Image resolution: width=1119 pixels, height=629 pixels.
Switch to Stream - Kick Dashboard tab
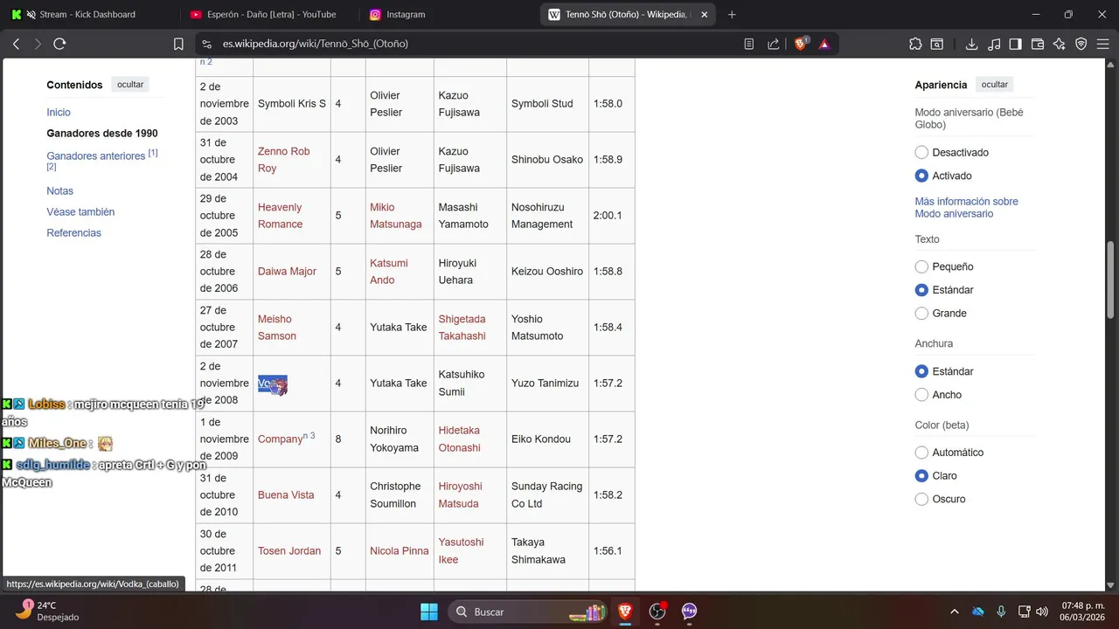pyautogui.click(x=87, y=14)
